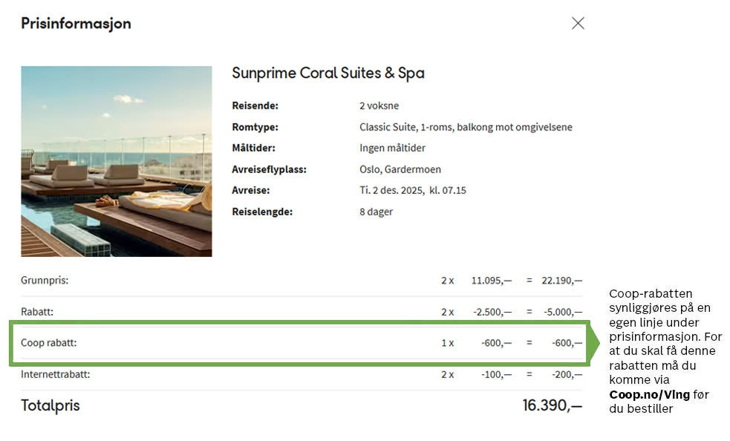The image size is (730, 441).
Task: Close the Prisinformasjon dialog with the X
Action: 578,23
